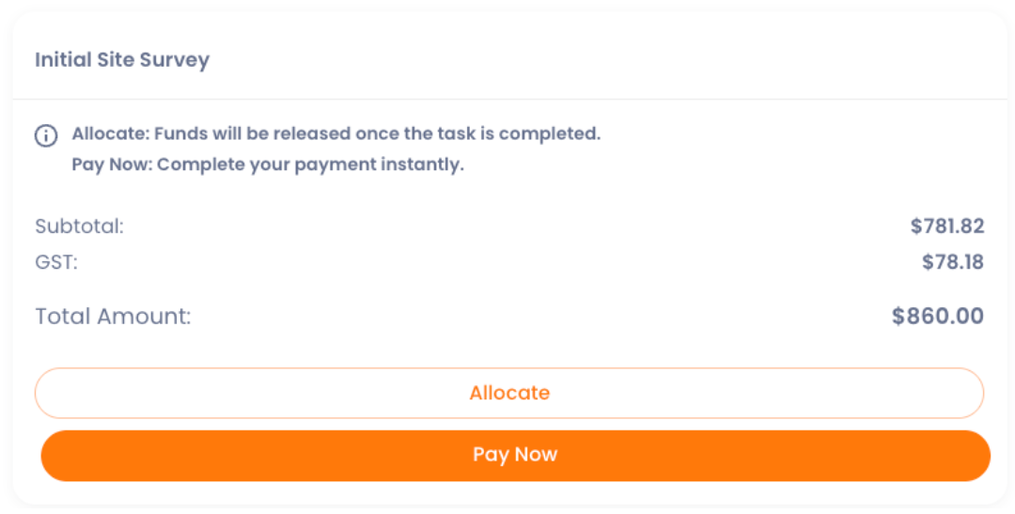This screenshot has width=1015, height=514.
Task: Click the GST label
Action: click(56, 262)
